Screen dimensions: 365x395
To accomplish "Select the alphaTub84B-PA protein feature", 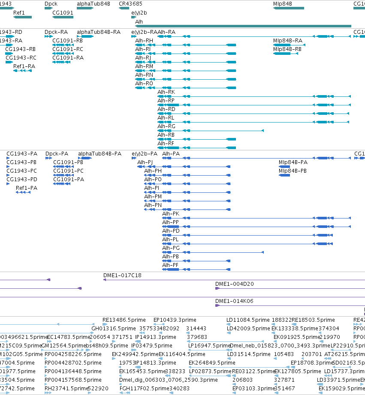I will coord(85,158).
